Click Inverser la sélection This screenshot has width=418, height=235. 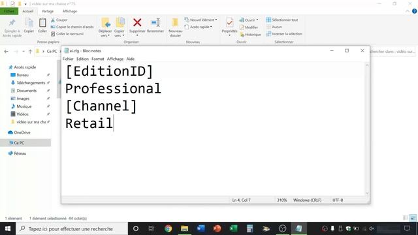click(x=284, y=34)
